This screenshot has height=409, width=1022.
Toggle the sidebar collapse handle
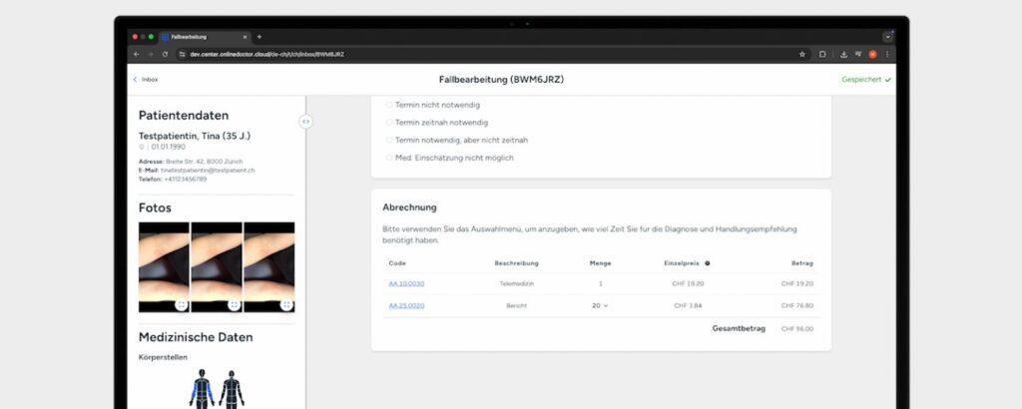pos(305,121)
